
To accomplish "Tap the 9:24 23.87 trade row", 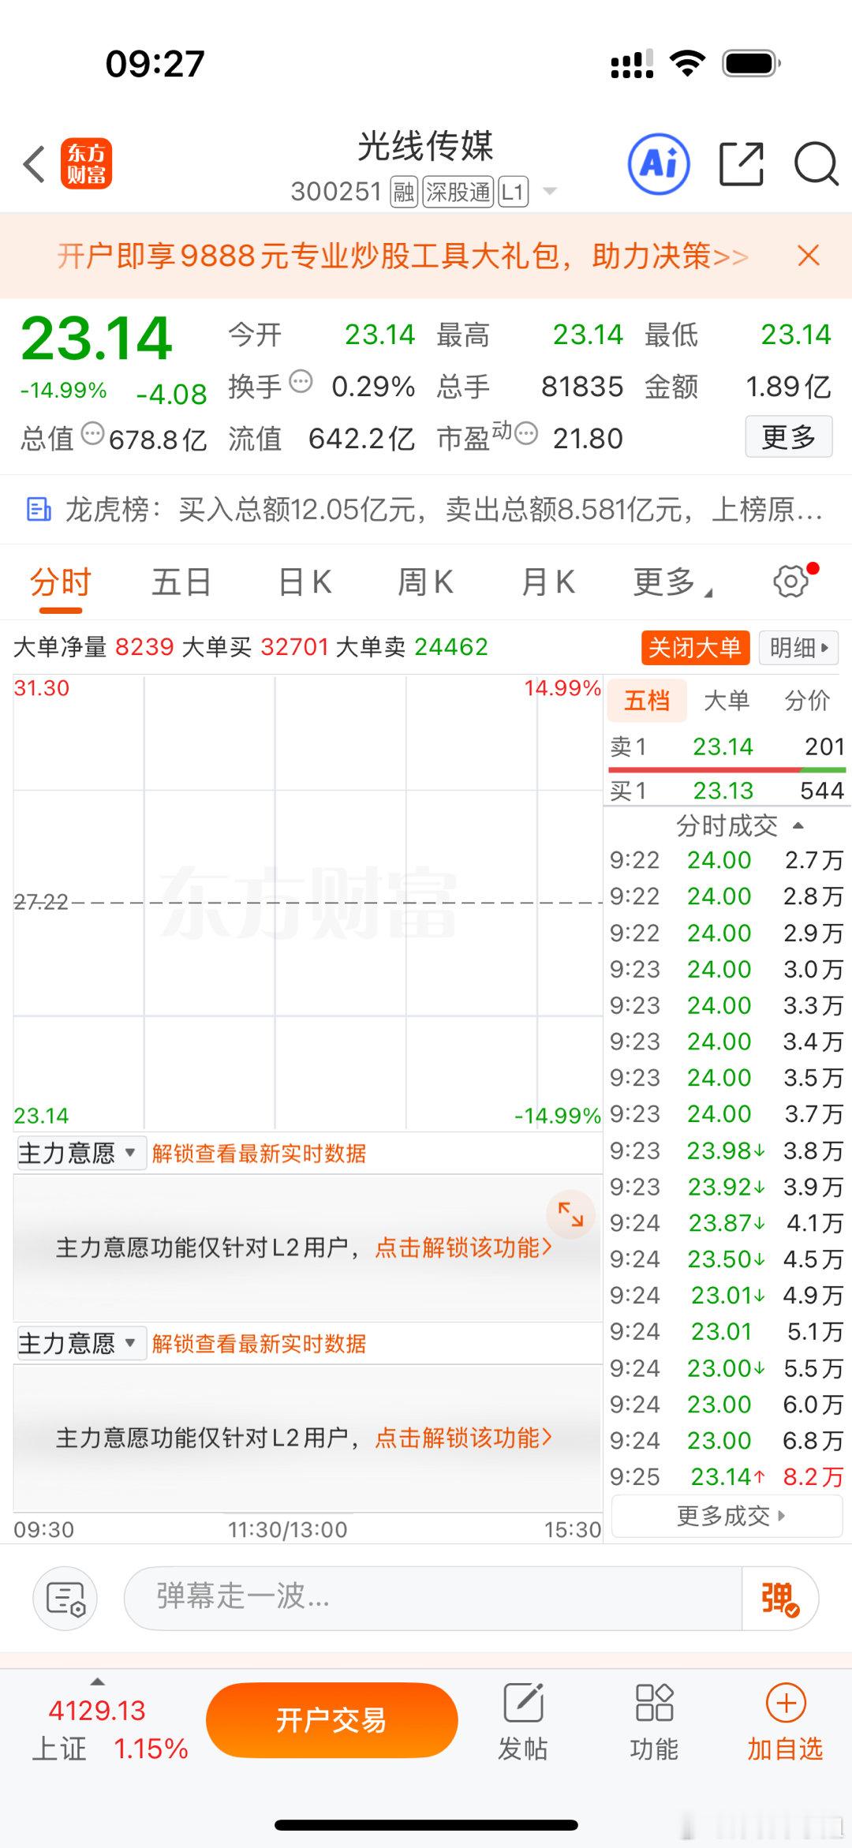I will point(727,1222).
